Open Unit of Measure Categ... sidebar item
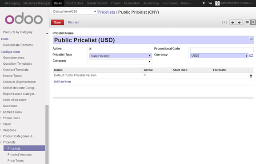This screenshot has height=164, width=256. pos(20,88)
